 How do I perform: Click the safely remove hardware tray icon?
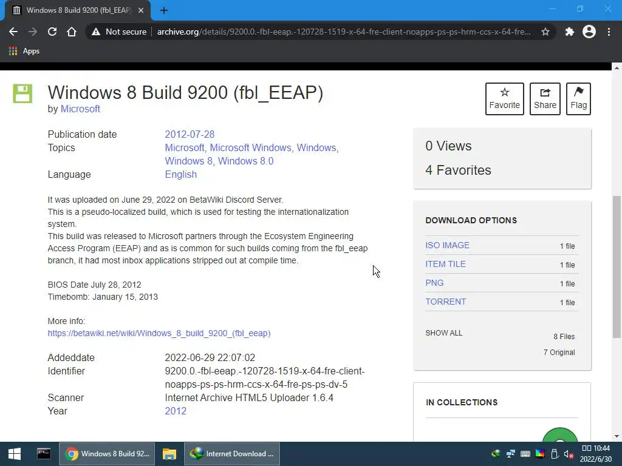click(555, 454)
